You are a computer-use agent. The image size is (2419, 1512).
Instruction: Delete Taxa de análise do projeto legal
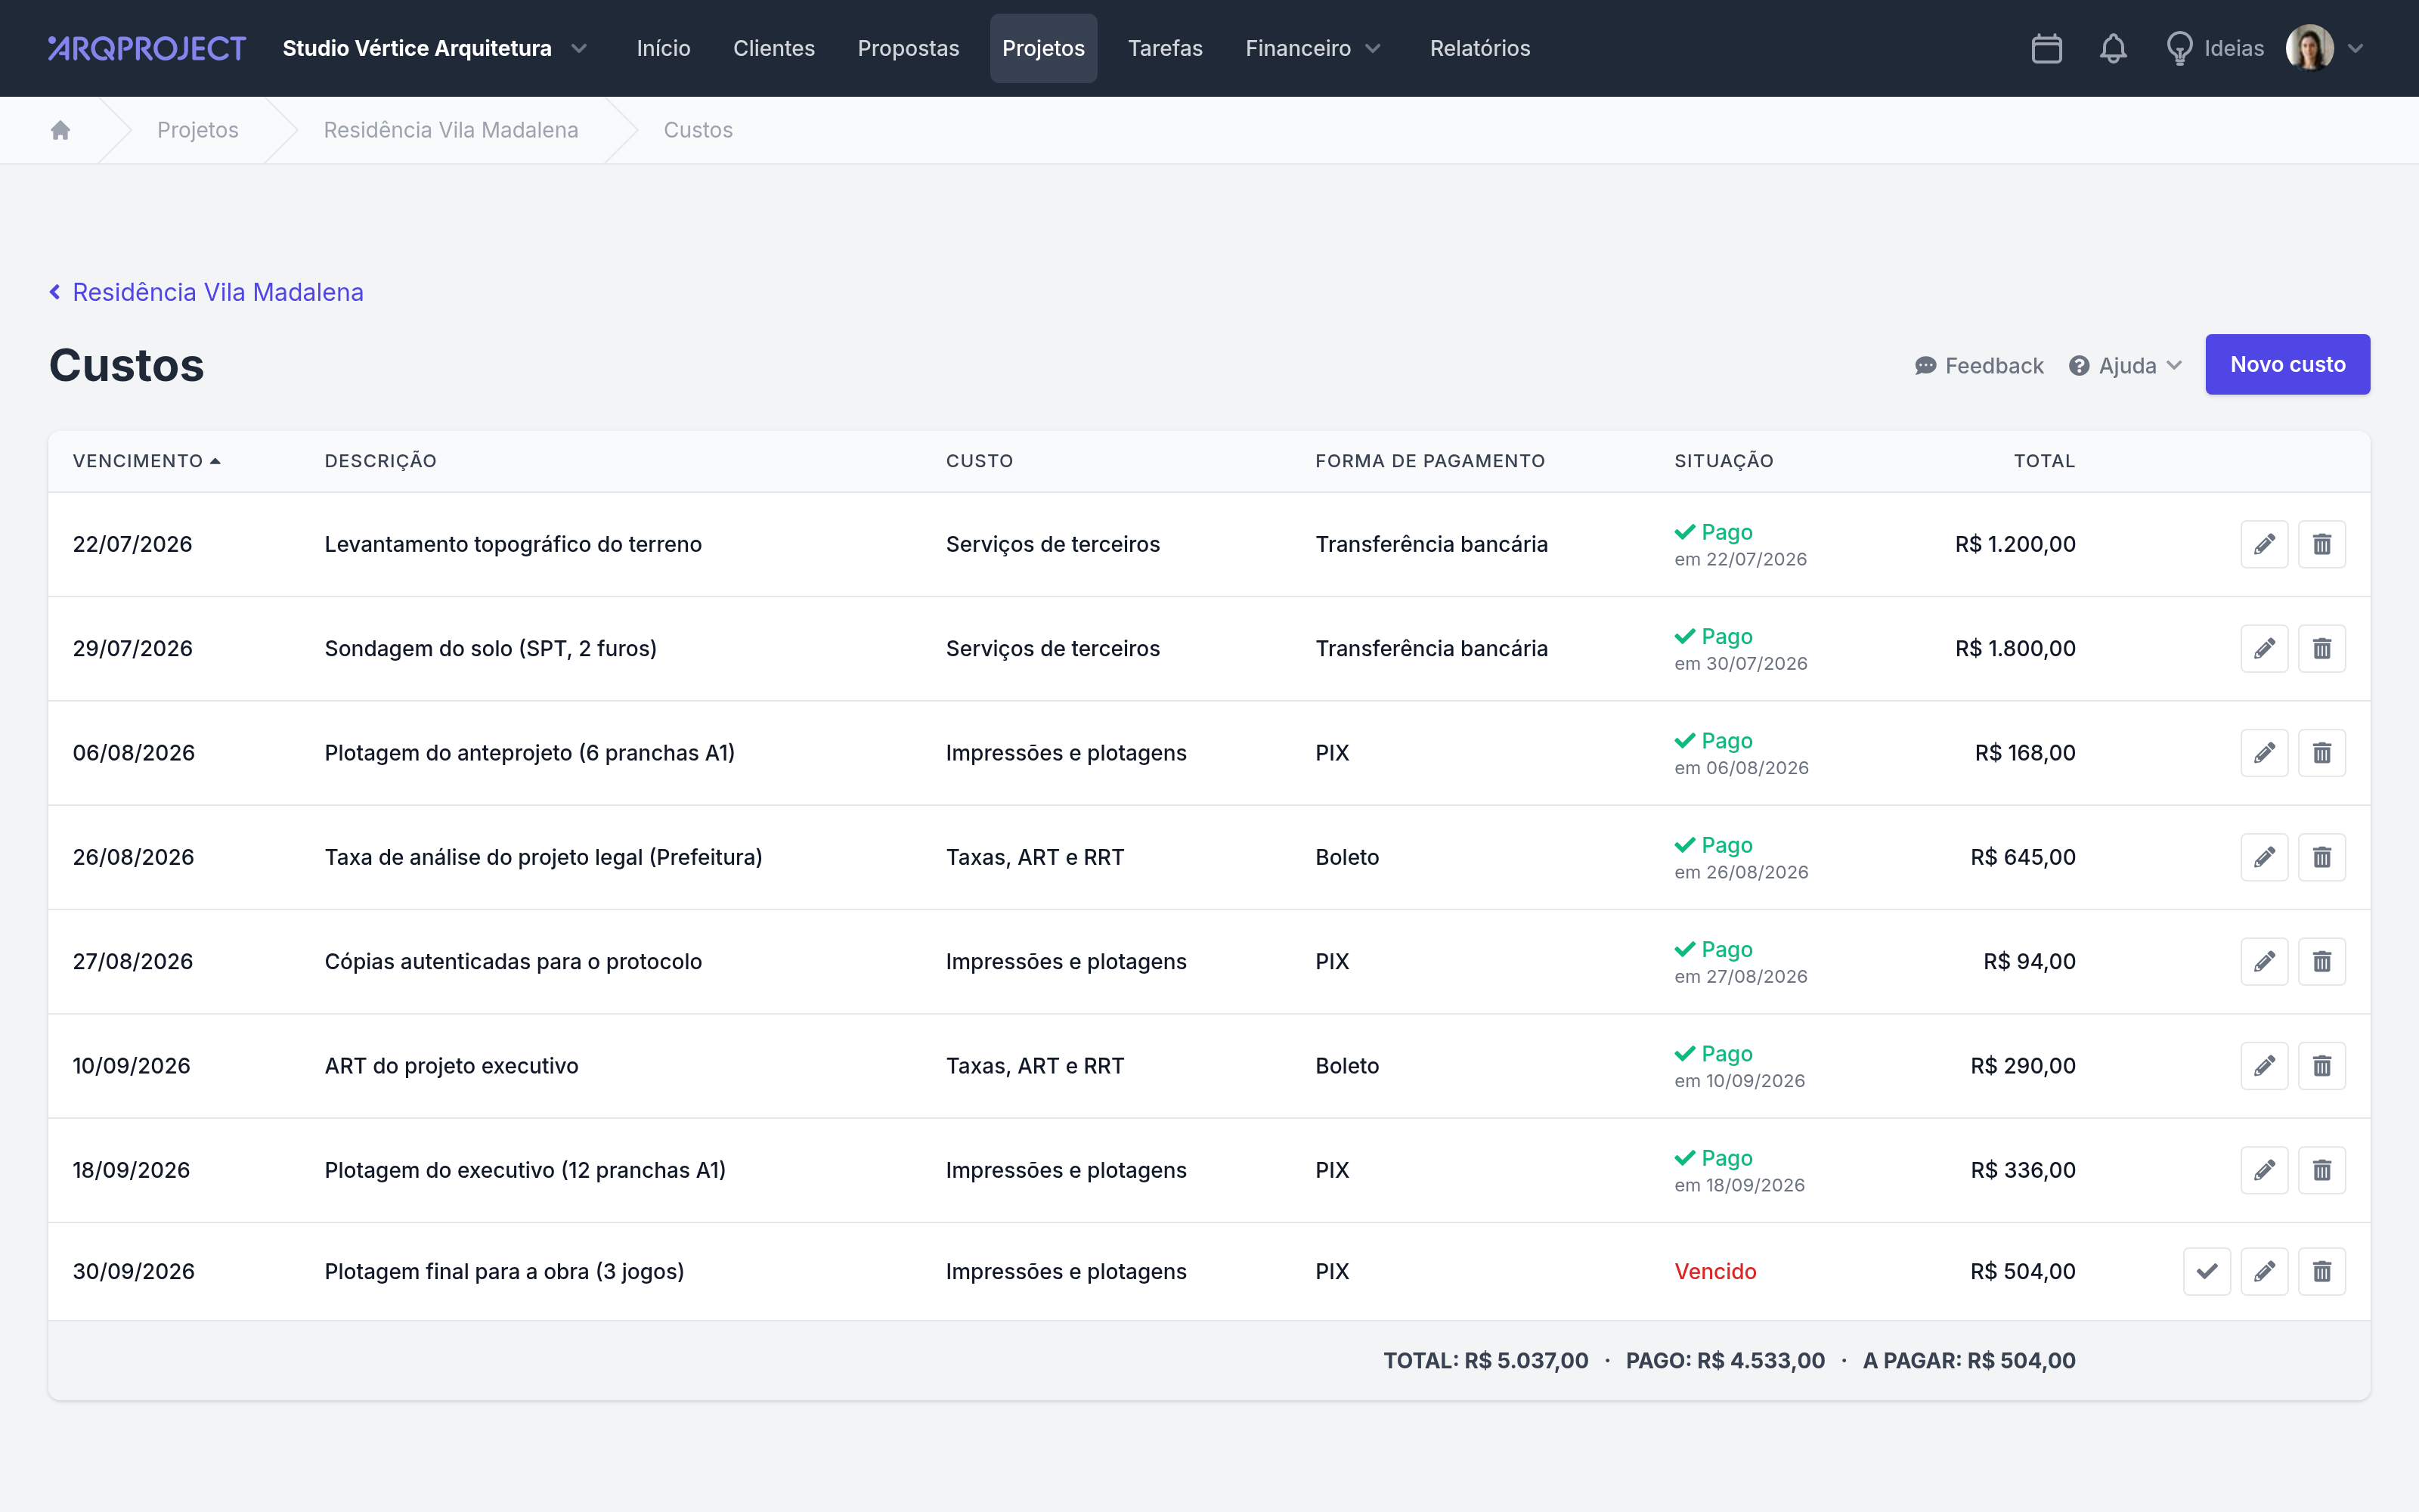click(x=2322, y=857)
